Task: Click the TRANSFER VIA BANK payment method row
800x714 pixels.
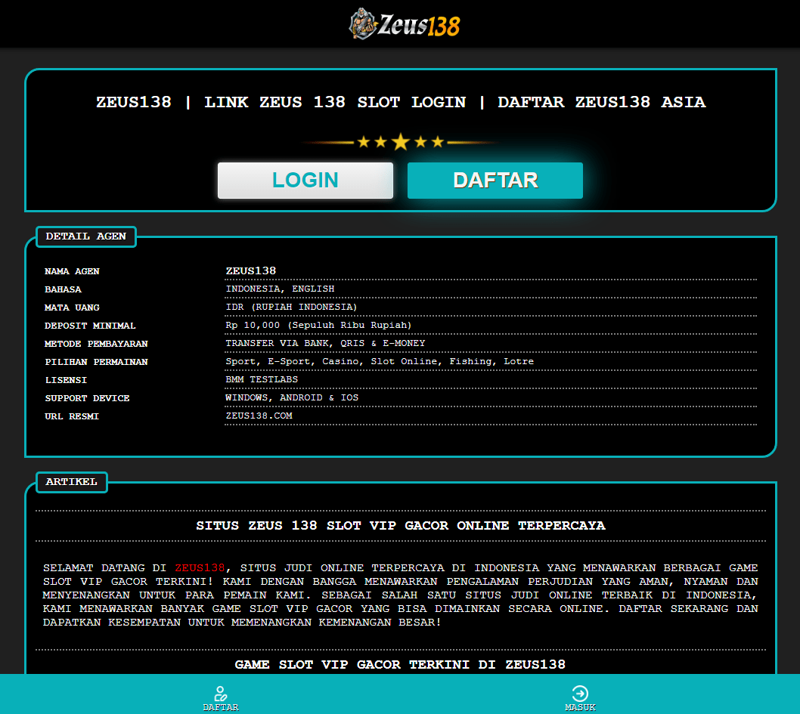Action: 325,343
